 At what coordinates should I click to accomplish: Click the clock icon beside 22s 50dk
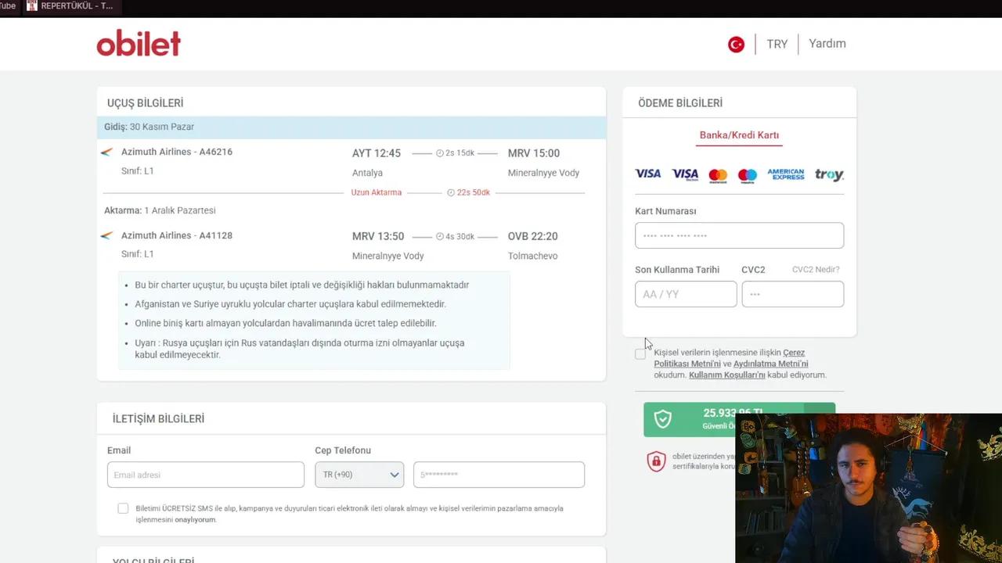pyautogui.click(x=451, y=192)
